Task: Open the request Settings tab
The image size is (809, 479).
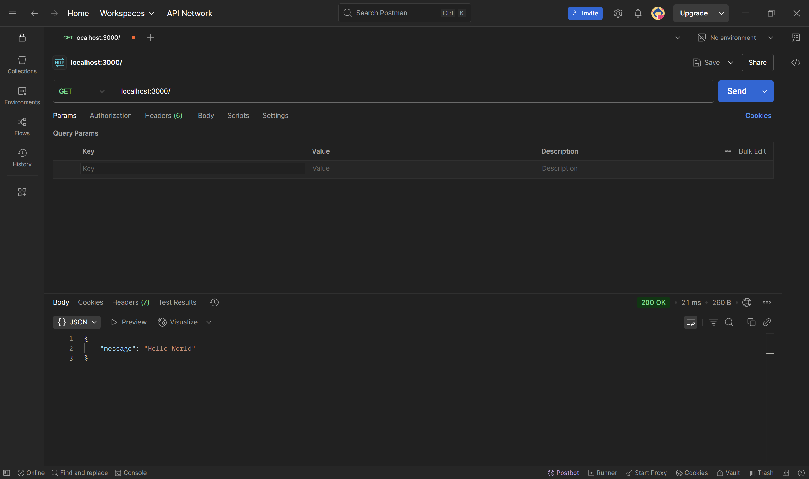Action: 275,116
